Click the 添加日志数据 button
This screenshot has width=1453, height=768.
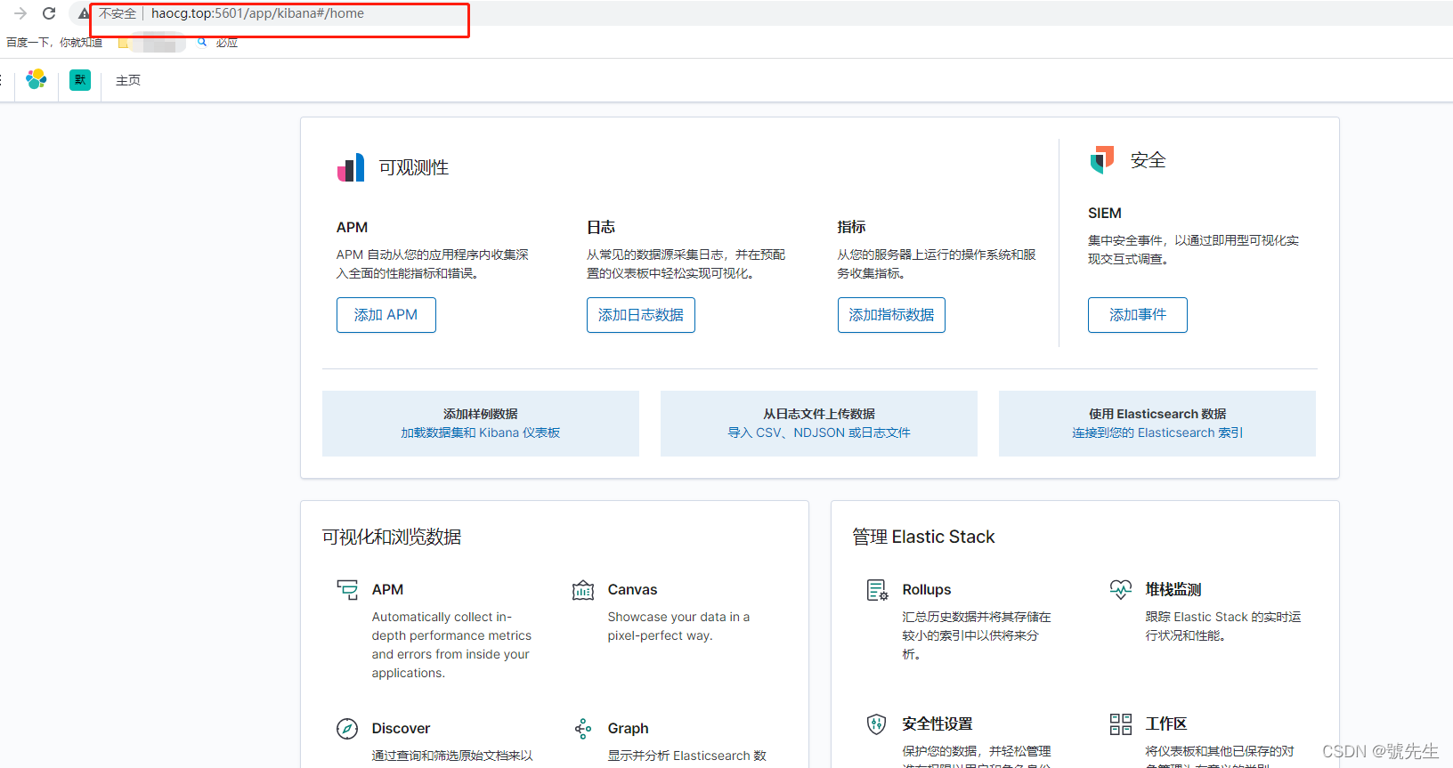(x=641, y=315)
